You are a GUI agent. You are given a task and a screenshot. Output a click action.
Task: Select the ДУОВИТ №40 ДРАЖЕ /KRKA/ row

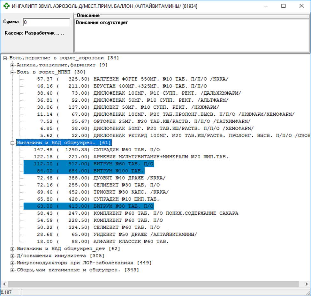101,178
